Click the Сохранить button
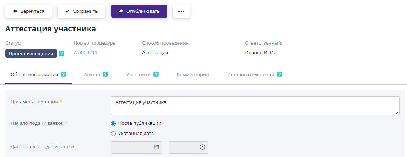The width and height of the screenshot is (407, 157). pos(81,11)
